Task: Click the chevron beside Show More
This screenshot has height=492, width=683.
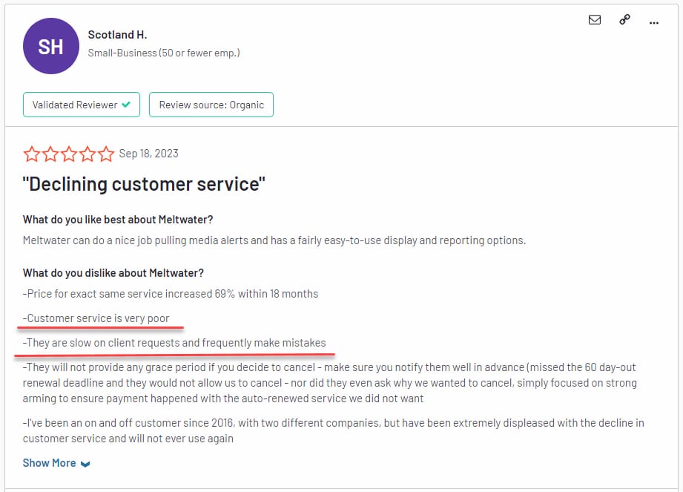Action: [85, 464]
